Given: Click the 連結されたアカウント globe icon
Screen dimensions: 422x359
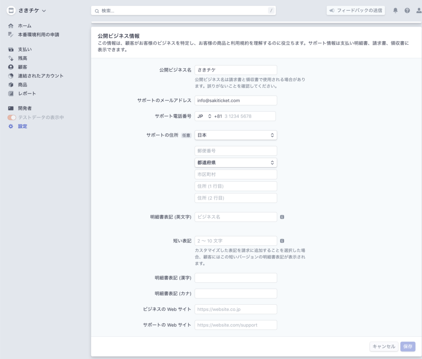Looking at the screenshot, I should tap(11, 76).
